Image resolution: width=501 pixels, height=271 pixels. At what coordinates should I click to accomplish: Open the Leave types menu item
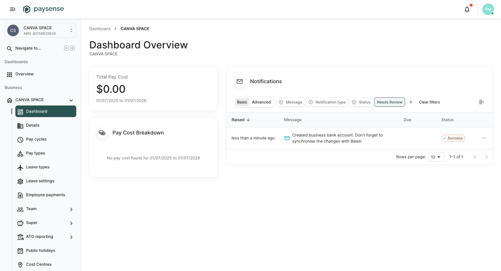point(46,167)
